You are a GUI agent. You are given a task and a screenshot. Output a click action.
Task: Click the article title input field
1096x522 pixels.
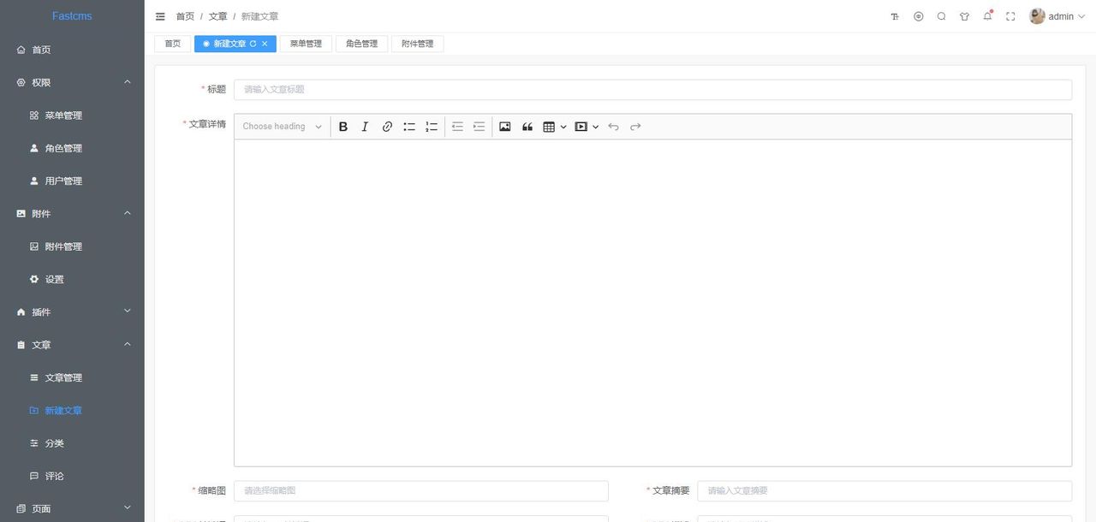(x=652, y=89)
